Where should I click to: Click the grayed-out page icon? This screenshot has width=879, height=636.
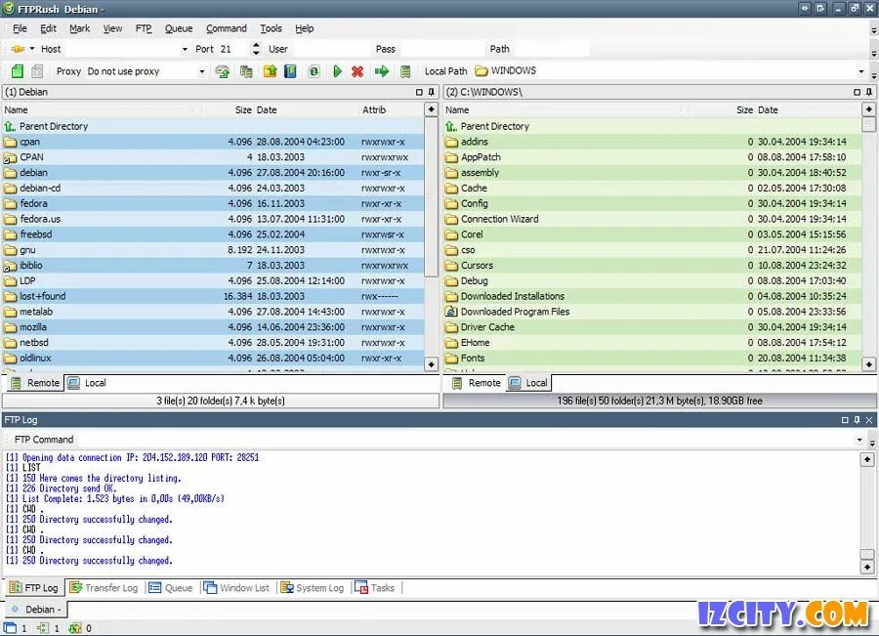[x=37, y=71]
